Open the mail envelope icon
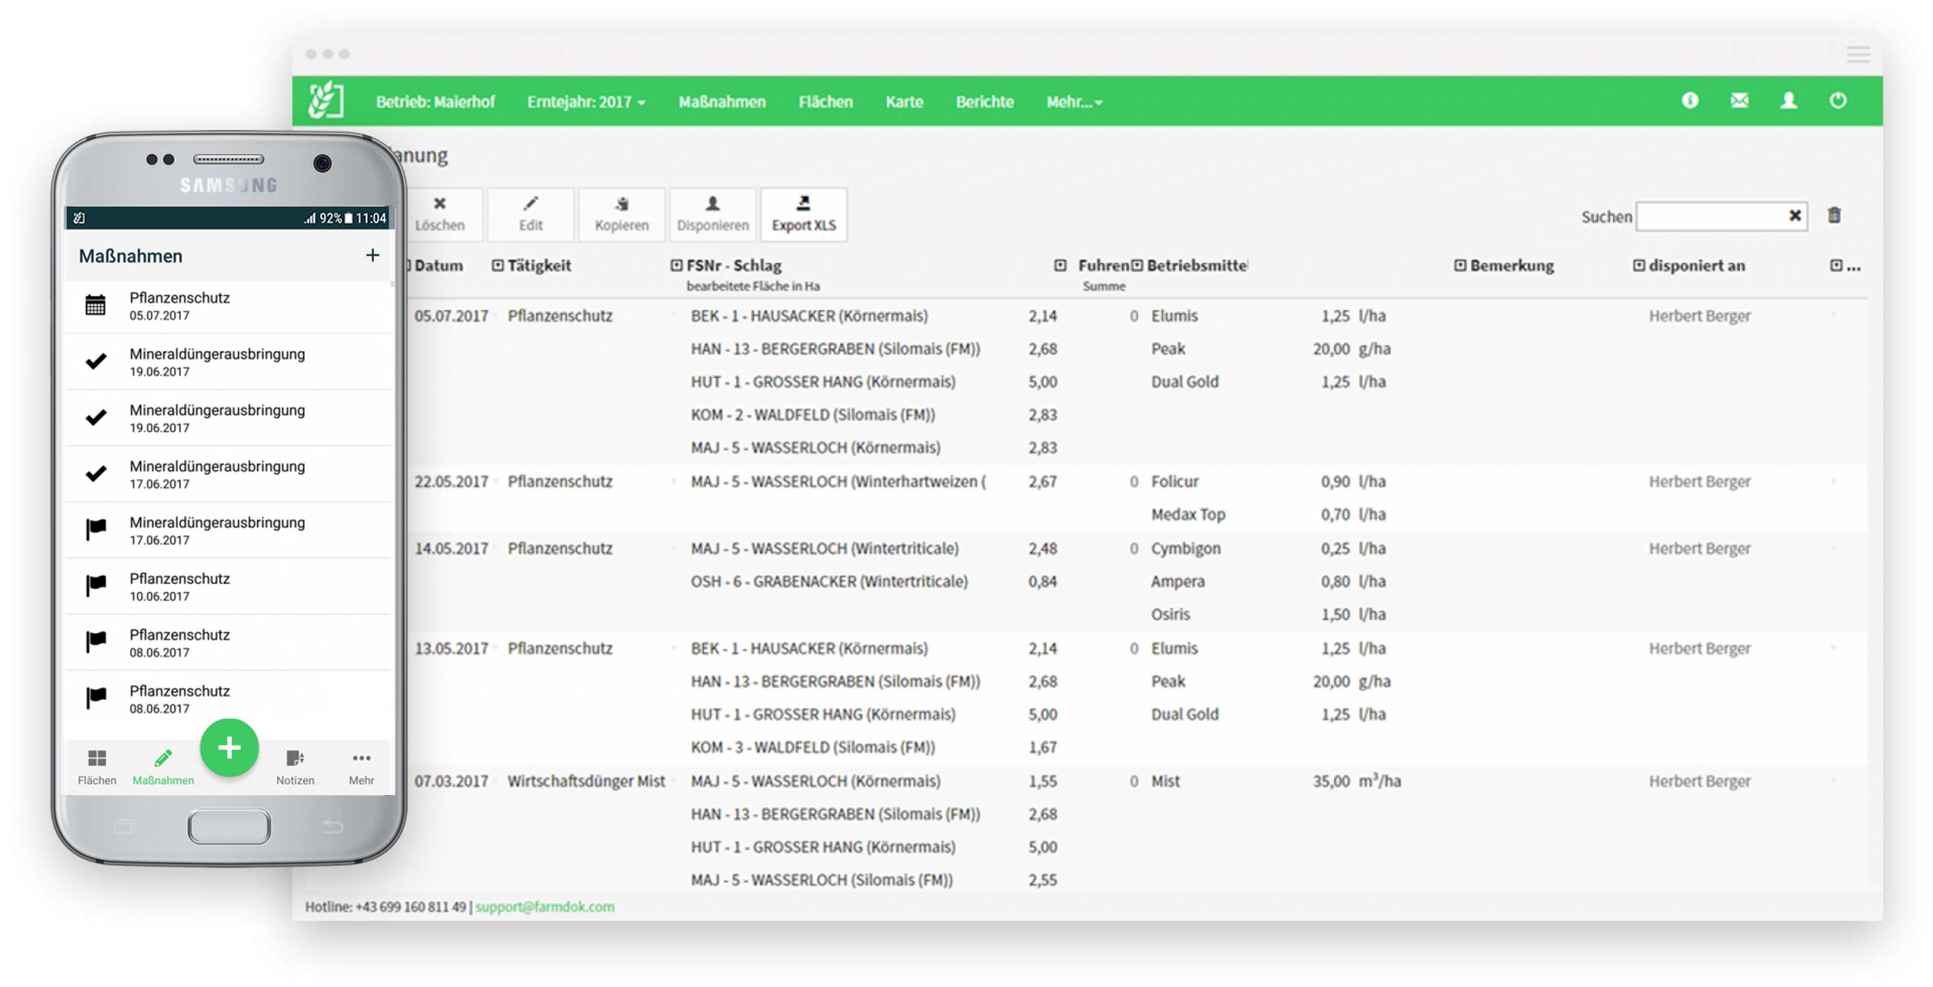Image resolution: width=1933 pixels, height=987 pixels. [1739, 101]
